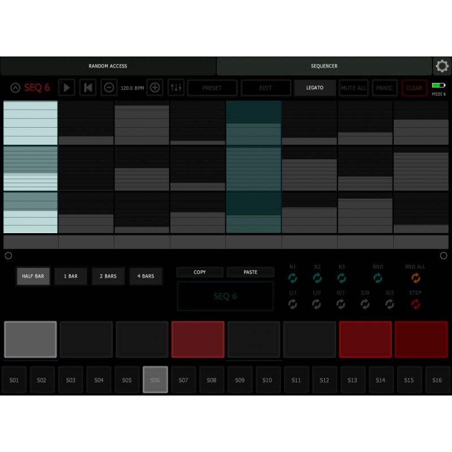Enable MUTE ALL
Screen dimensions: 452x452
(354, 88)
